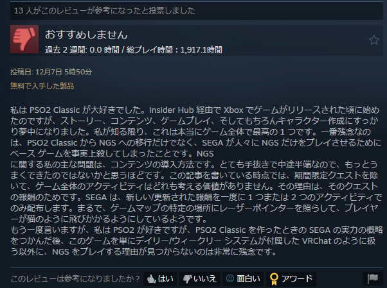Image resolution: width=387 pixels, height=288 pixels.
Task: Vote はい to mark review helpful
Action: coord(160,279)
